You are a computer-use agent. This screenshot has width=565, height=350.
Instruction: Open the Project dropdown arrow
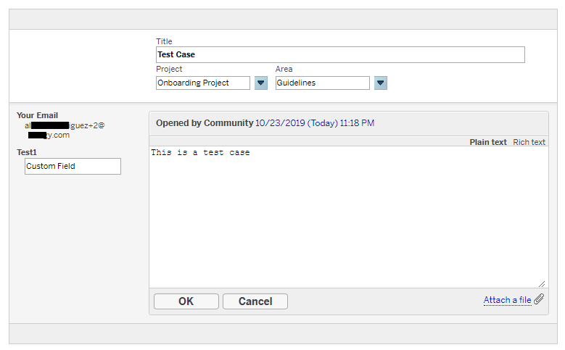pos(261,83)
